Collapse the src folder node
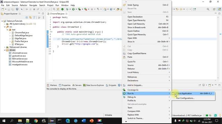This screenshot has height=124, width=222. (5, 27)
